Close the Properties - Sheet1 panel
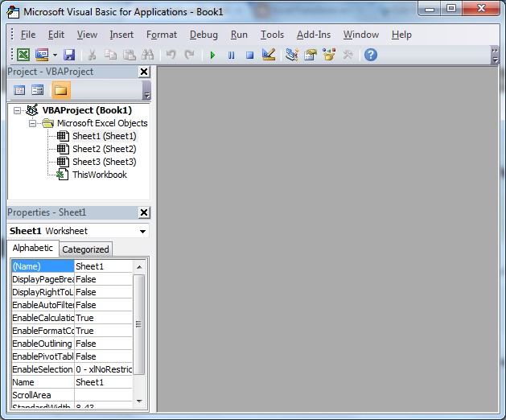This screenshot has height=420, width=506. tap(144, 212)
